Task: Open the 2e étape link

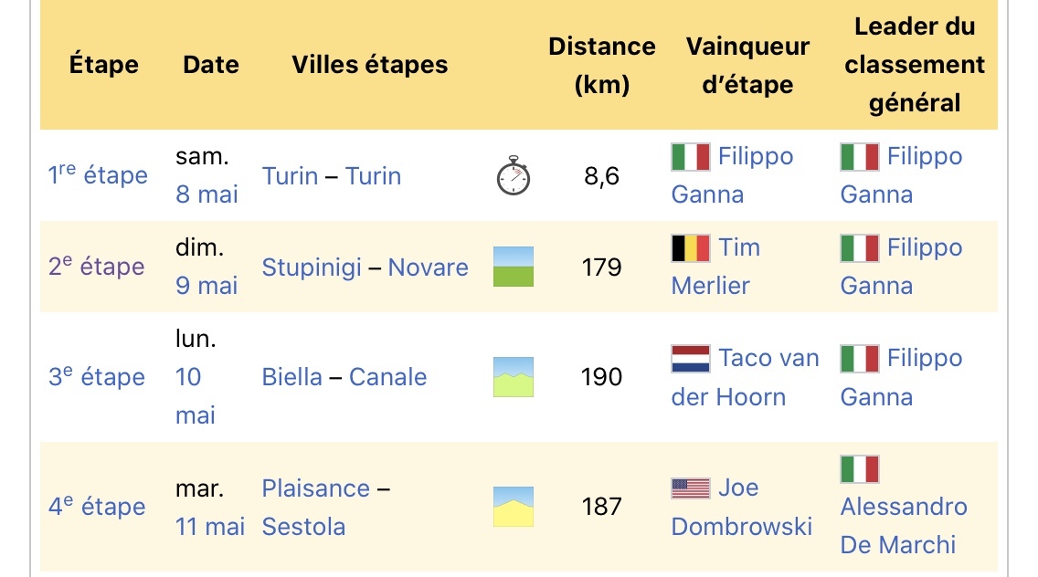Action: point(97,267)
